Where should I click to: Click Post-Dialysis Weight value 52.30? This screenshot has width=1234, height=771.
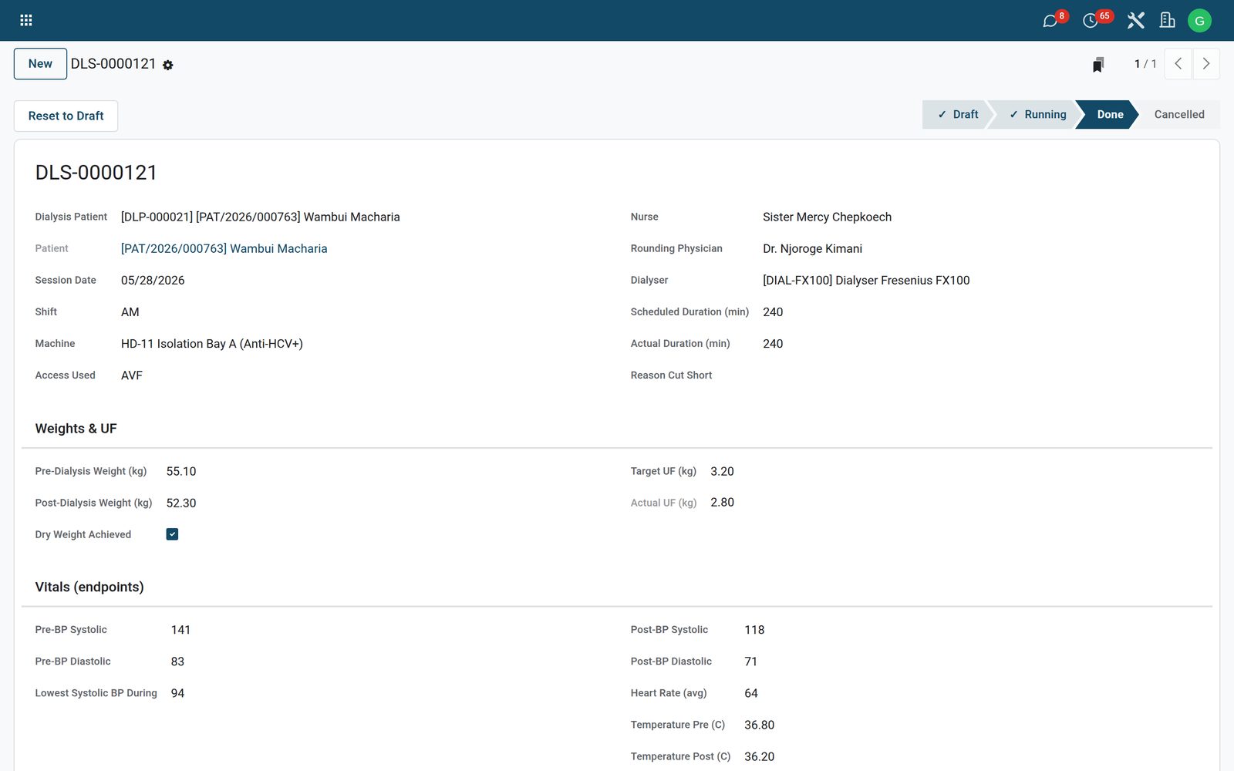coord(181,503)
